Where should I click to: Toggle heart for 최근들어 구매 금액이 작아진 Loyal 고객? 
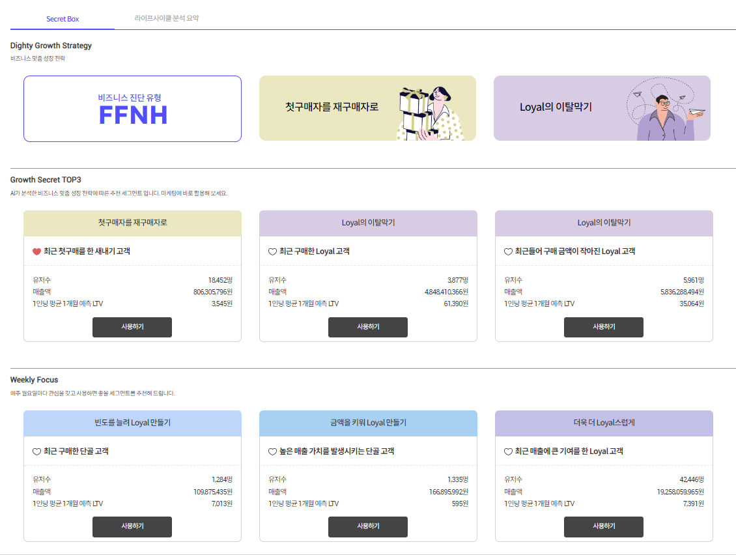click(508, 251)
